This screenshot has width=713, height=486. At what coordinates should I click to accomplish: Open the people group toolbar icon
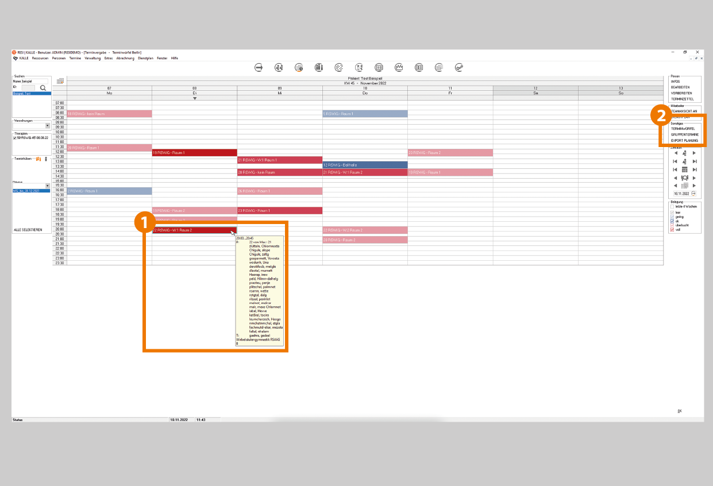[x=279, y=67]
